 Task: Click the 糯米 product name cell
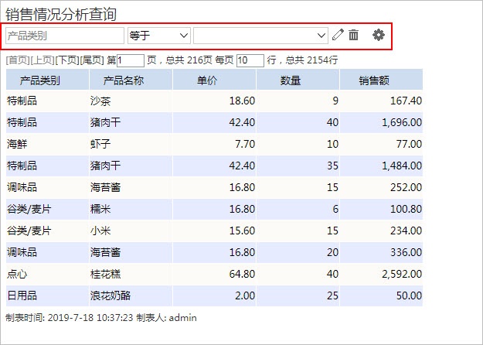click(131, 210)
